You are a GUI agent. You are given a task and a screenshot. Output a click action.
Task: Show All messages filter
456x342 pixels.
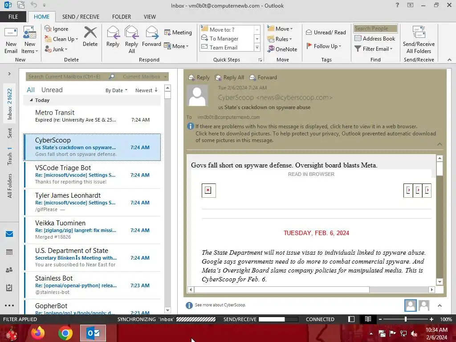coord(31,90)
